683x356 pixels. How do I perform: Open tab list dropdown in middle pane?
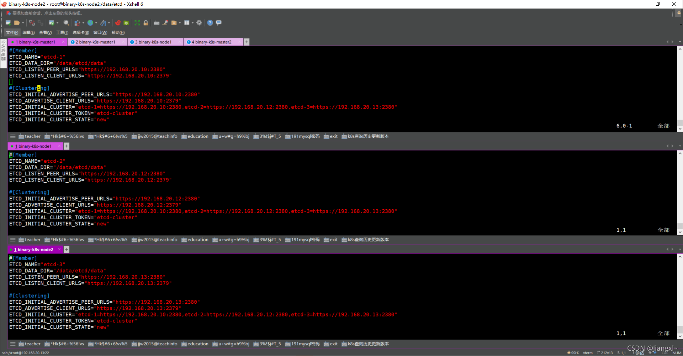[x=680, y=146]
